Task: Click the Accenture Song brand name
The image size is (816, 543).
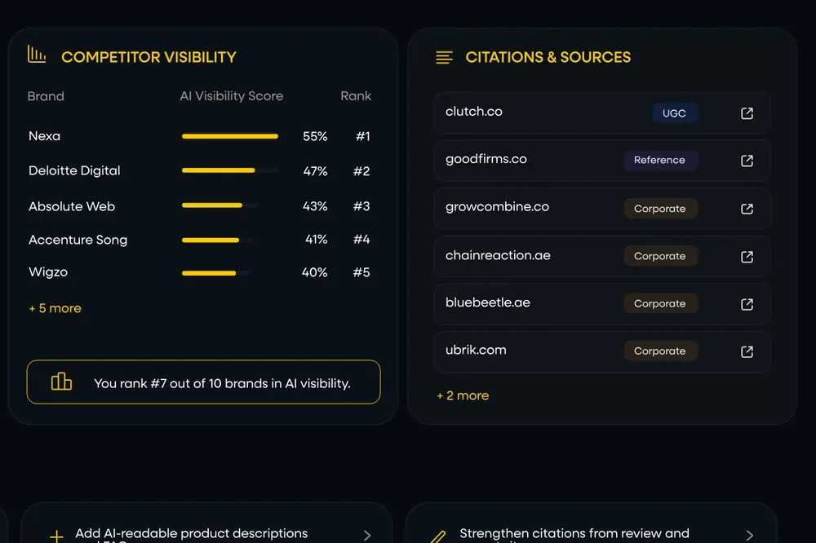Action: point(78,240)
